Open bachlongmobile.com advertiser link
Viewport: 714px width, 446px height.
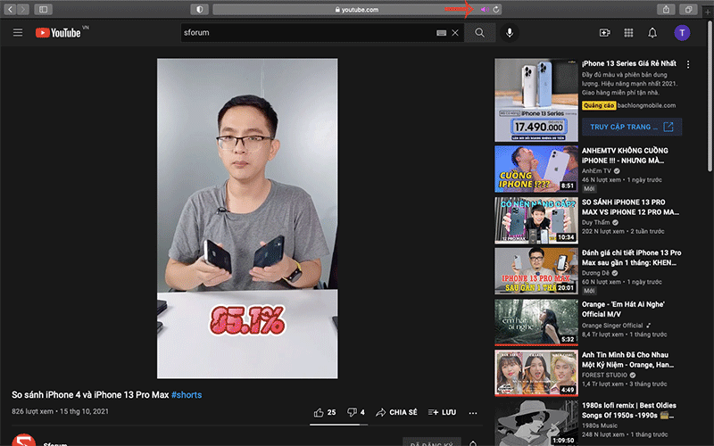pos(646,105)
